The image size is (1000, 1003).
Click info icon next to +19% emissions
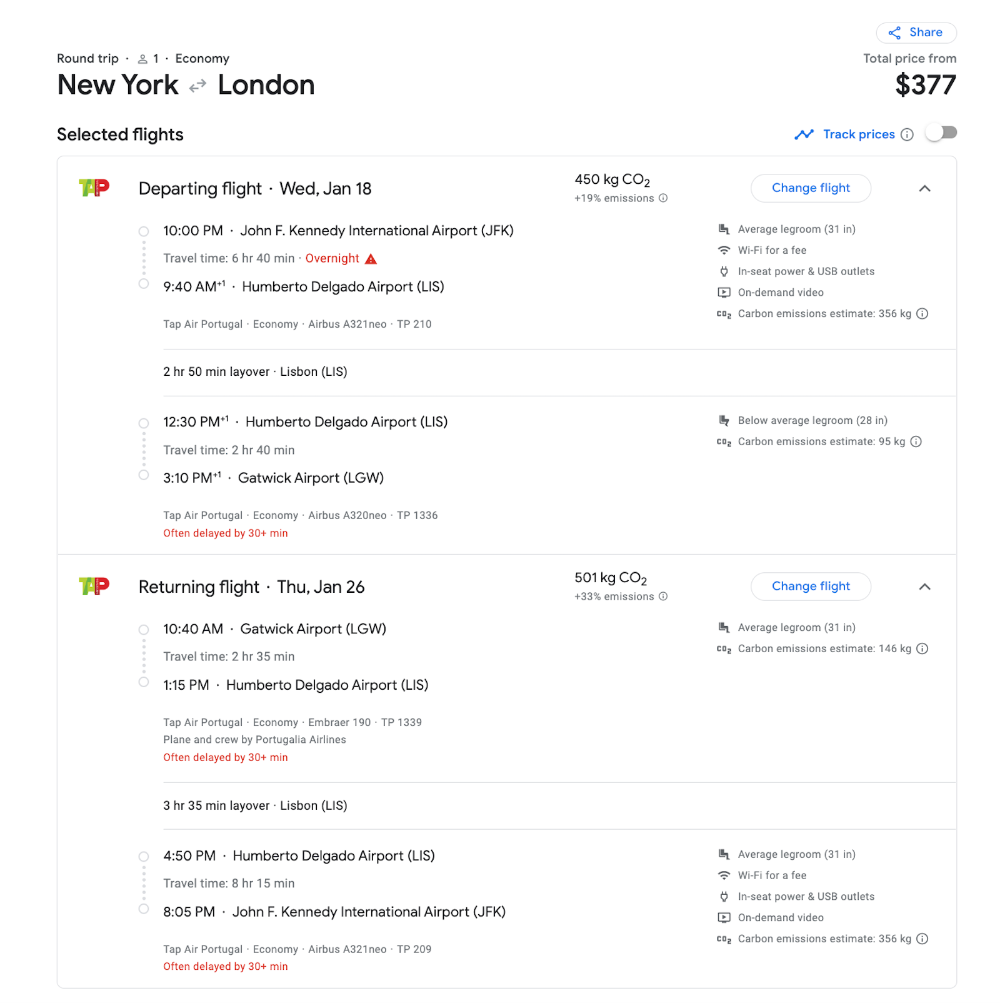point(663,198)
